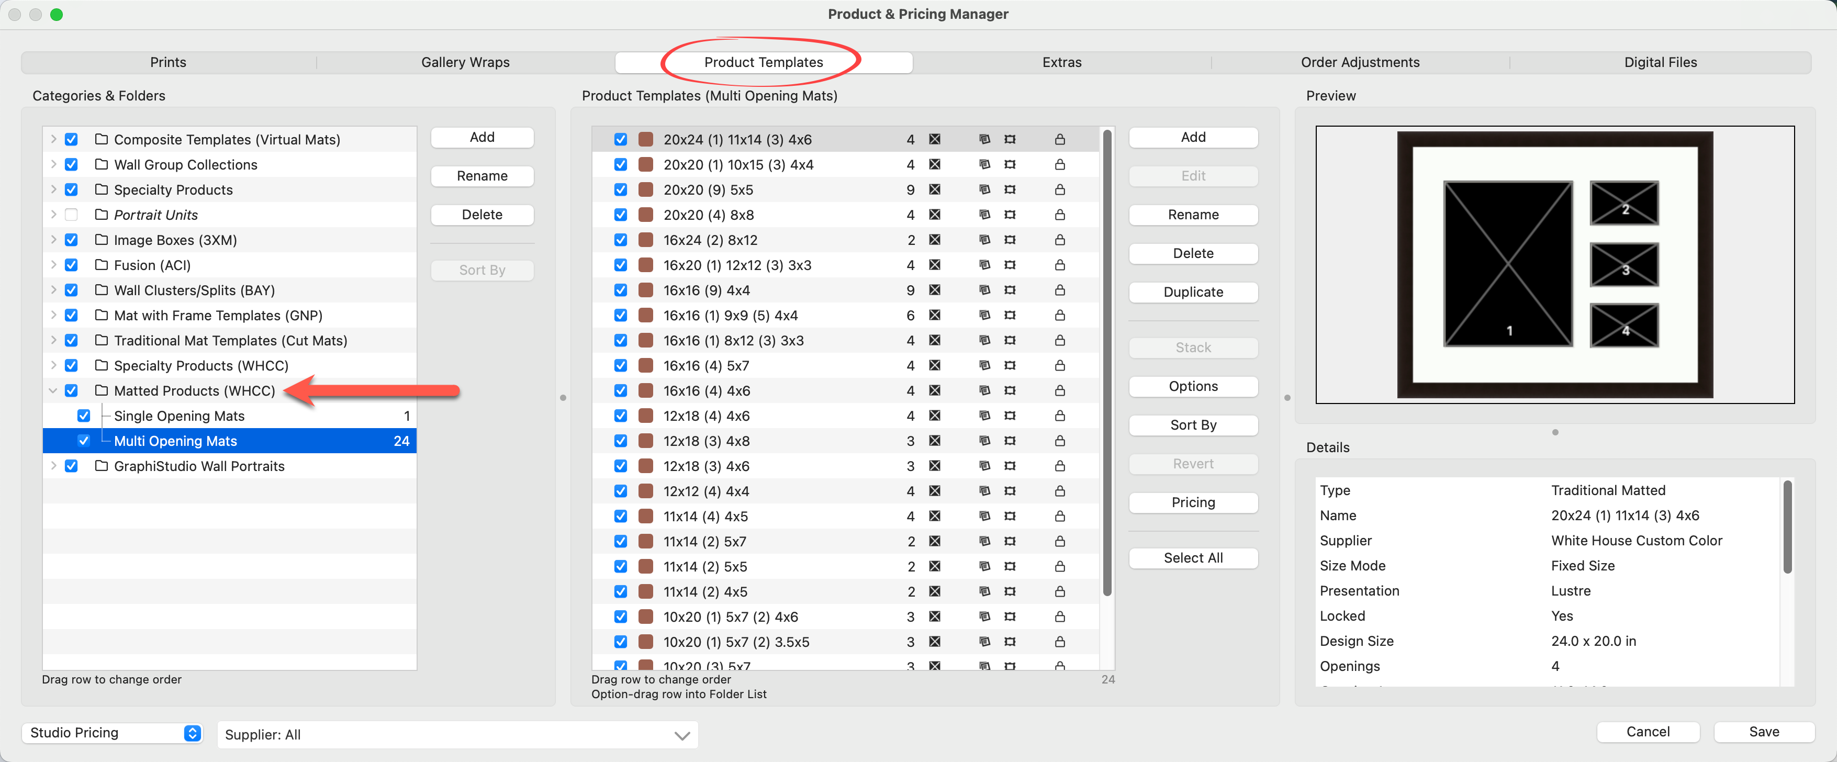Image resolution: width=1837 pixels, height=762 pixels.
Task: Click the stacked layers icon on 10x20 (1) 5x7 (2) 4x6 row
Action: pos(984,617)
